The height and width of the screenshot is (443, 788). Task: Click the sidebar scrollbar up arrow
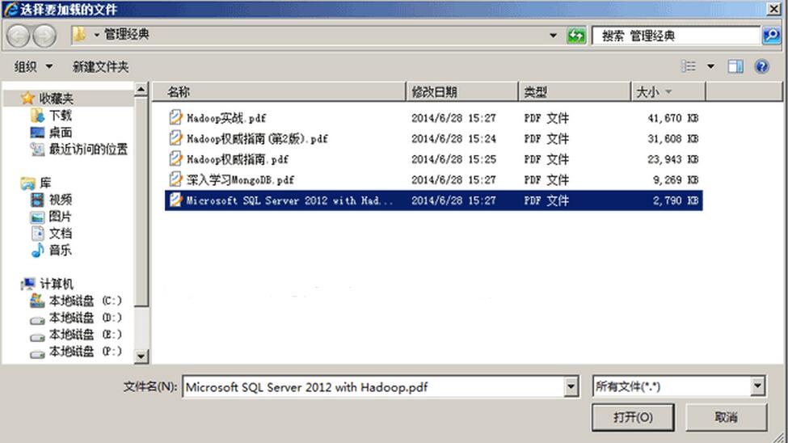pyautogui.click(x=141, y=90)
